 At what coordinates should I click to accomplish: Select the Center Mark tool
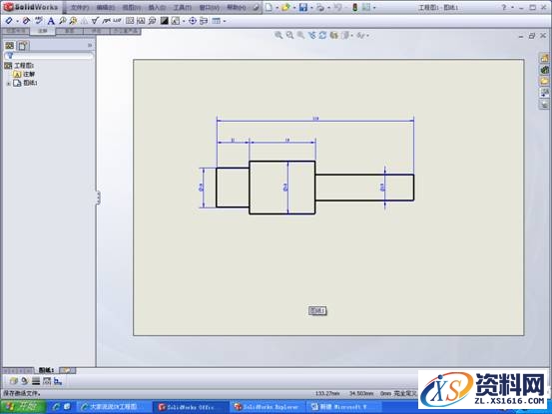pos(193,21)
